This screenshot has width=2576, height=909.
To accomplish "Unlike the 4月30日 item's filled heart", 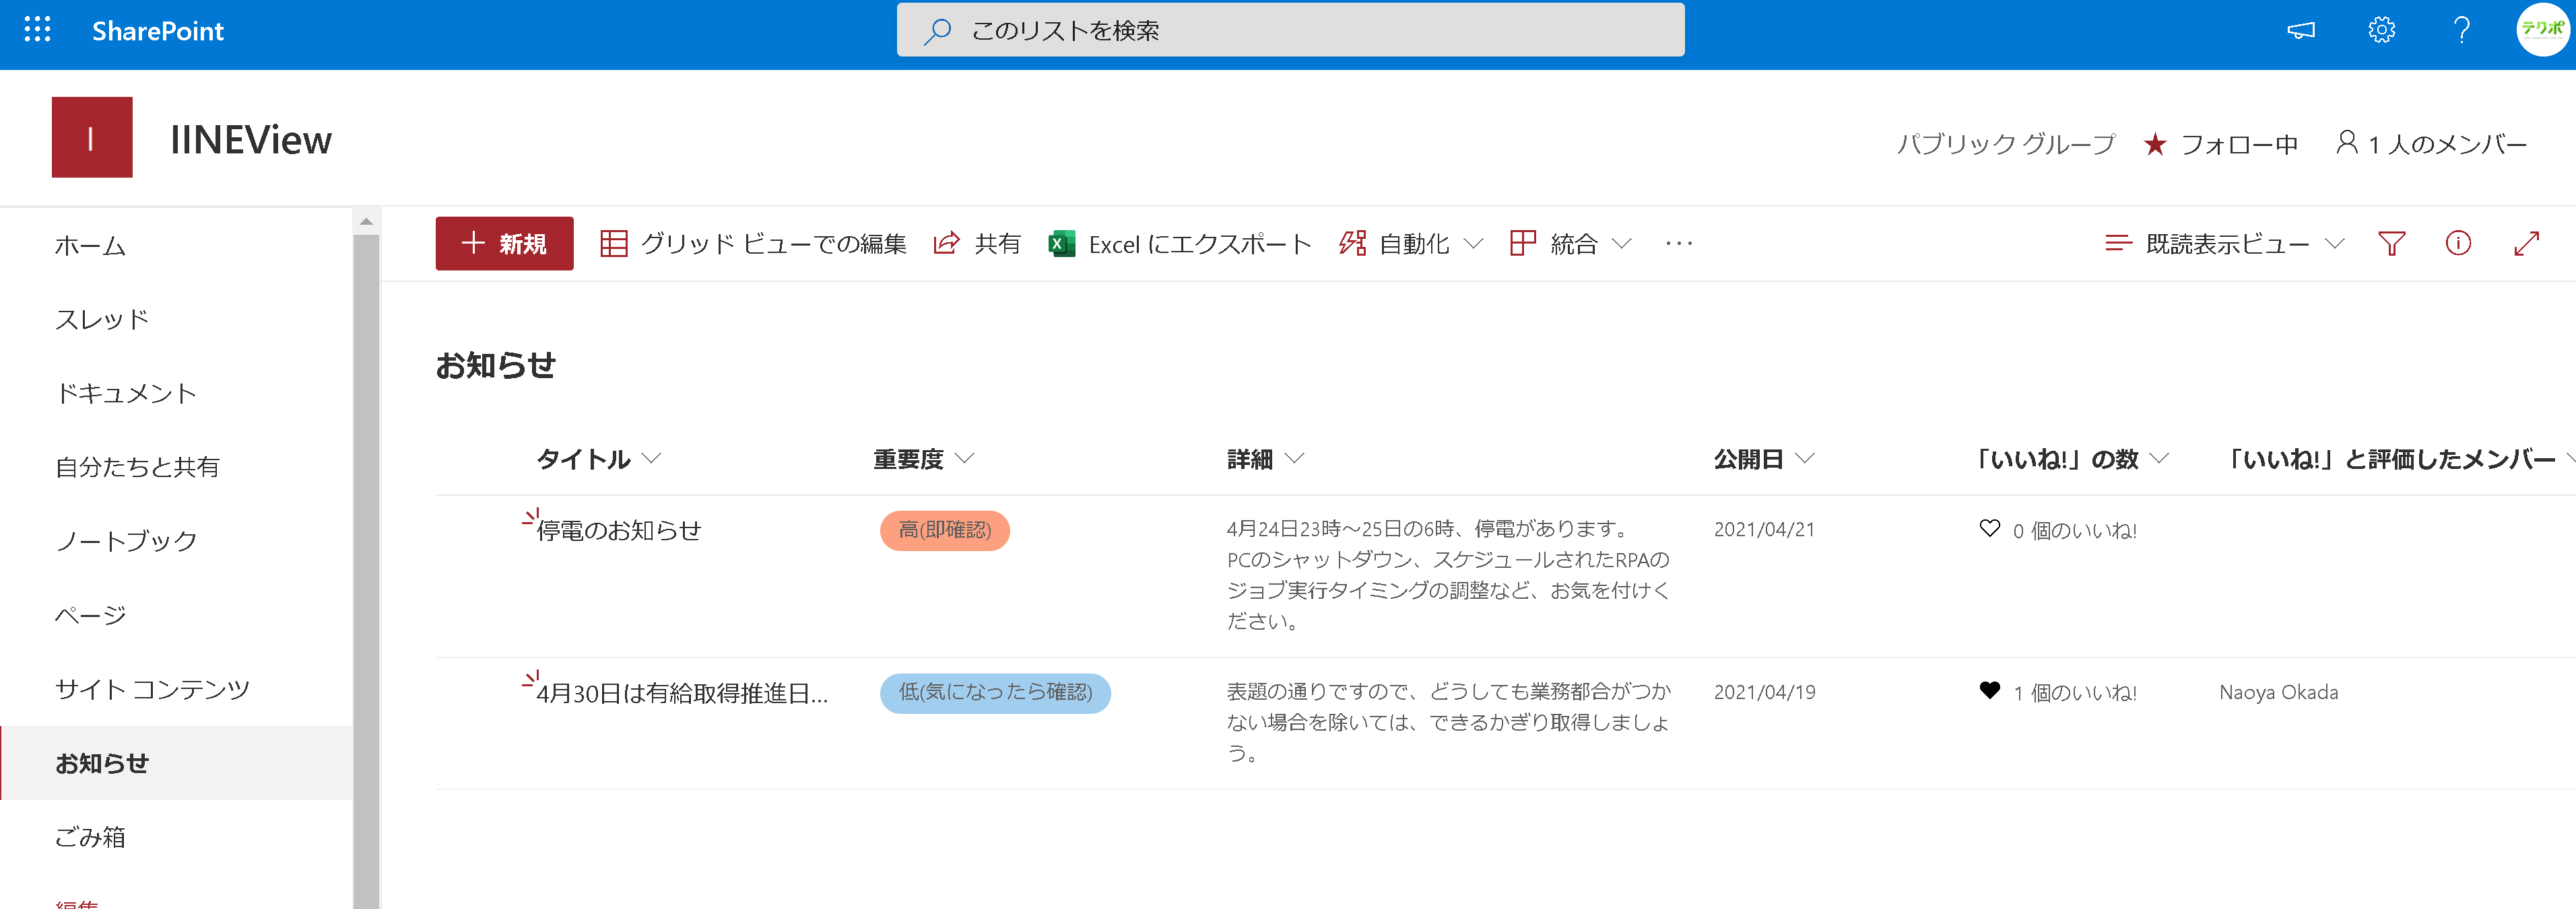I will point(1989,691).
